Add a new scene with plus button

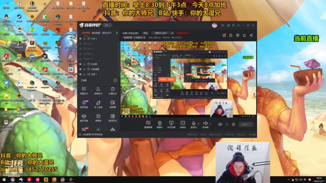point(117,33)
